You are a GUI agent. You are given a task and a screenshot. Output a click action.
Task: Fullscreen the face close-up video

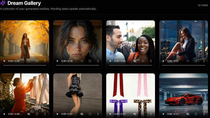90,61
